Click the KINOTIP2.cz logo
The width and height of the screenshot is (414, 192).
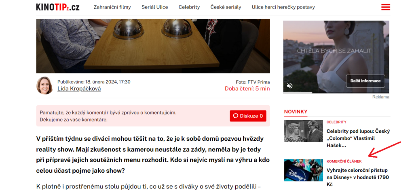tap(58, 7)
